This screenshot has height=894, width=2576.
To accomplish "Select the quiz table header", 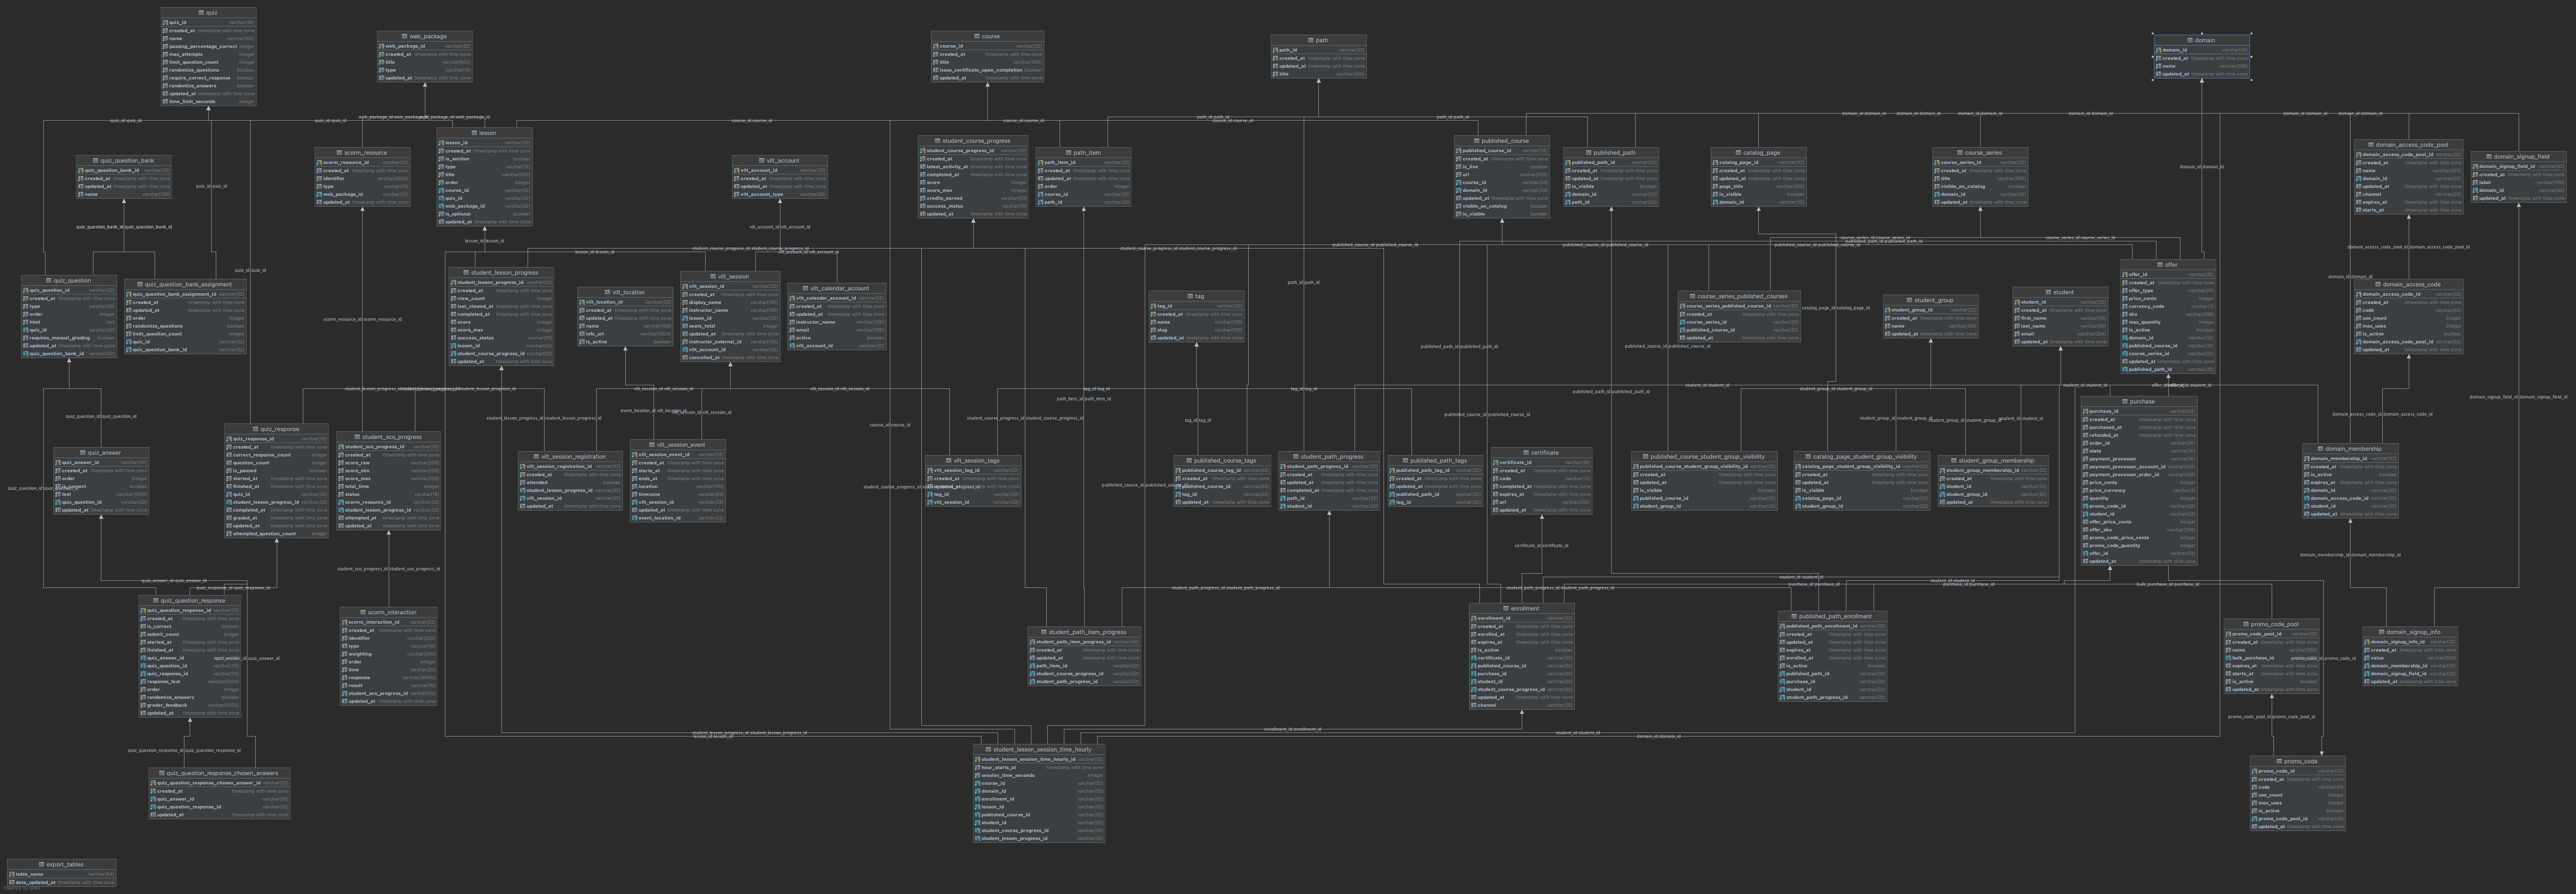I will [208, 13].
